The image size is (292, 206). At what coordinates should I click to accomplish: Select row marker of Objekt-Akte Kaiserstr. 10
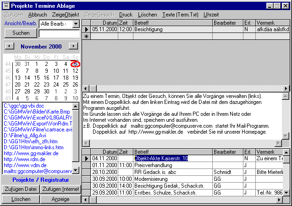click(x=86, y=158)
